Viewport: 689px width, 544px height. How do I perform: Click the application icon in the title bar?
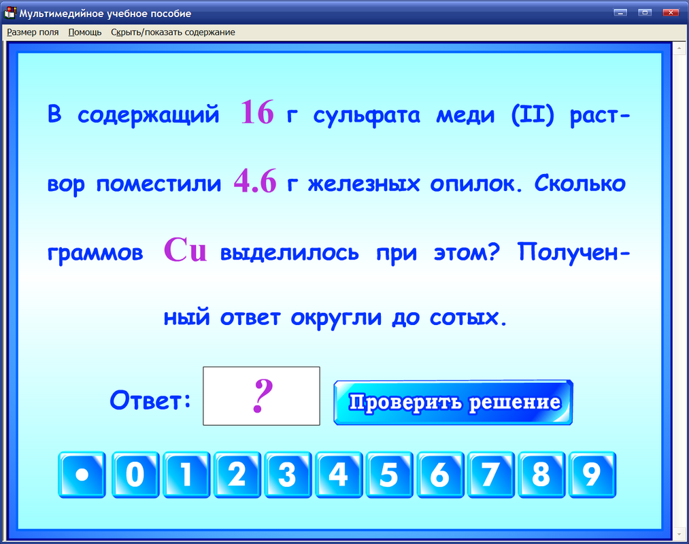[11, 12]
